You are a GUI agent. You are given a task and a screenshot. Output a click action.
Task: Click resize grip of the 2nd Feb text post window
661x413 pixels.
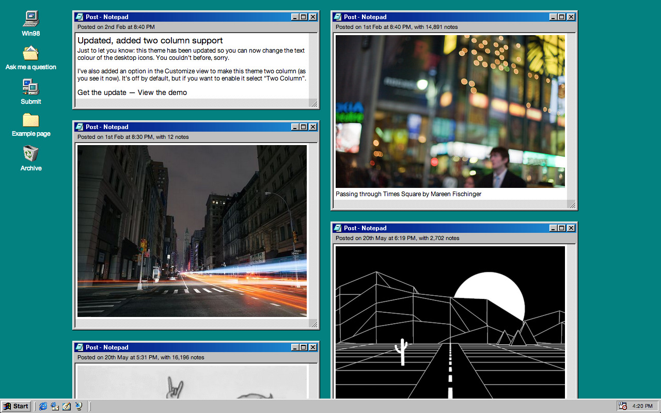tap(313, 103)
